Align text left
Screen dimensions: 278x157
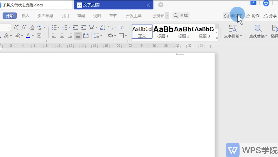(54, 36)
